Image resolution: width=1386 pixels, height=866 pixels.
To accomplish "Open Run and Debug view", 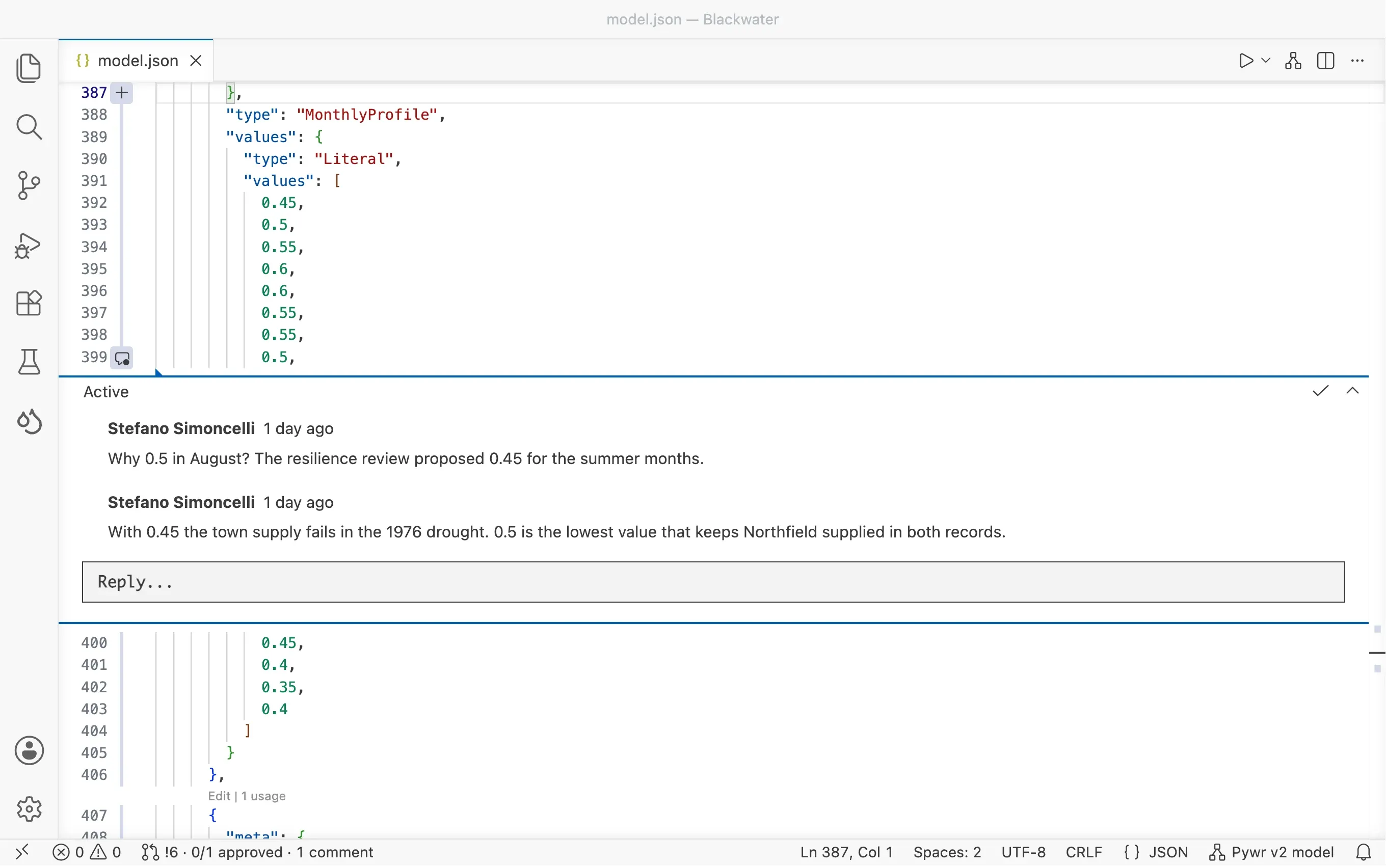I will tap(29, 245).
